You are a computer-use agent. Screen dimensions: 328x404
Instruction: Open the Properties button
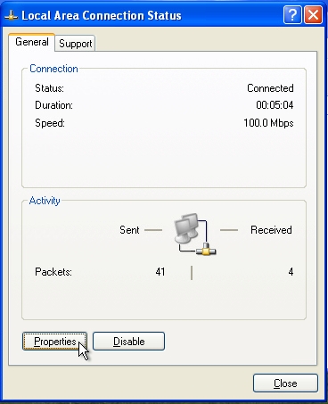[54, 341]
